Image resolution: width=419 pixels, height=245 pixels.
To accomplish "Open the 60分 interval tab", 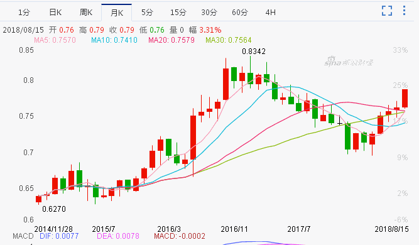I will (x=240, y=13).
